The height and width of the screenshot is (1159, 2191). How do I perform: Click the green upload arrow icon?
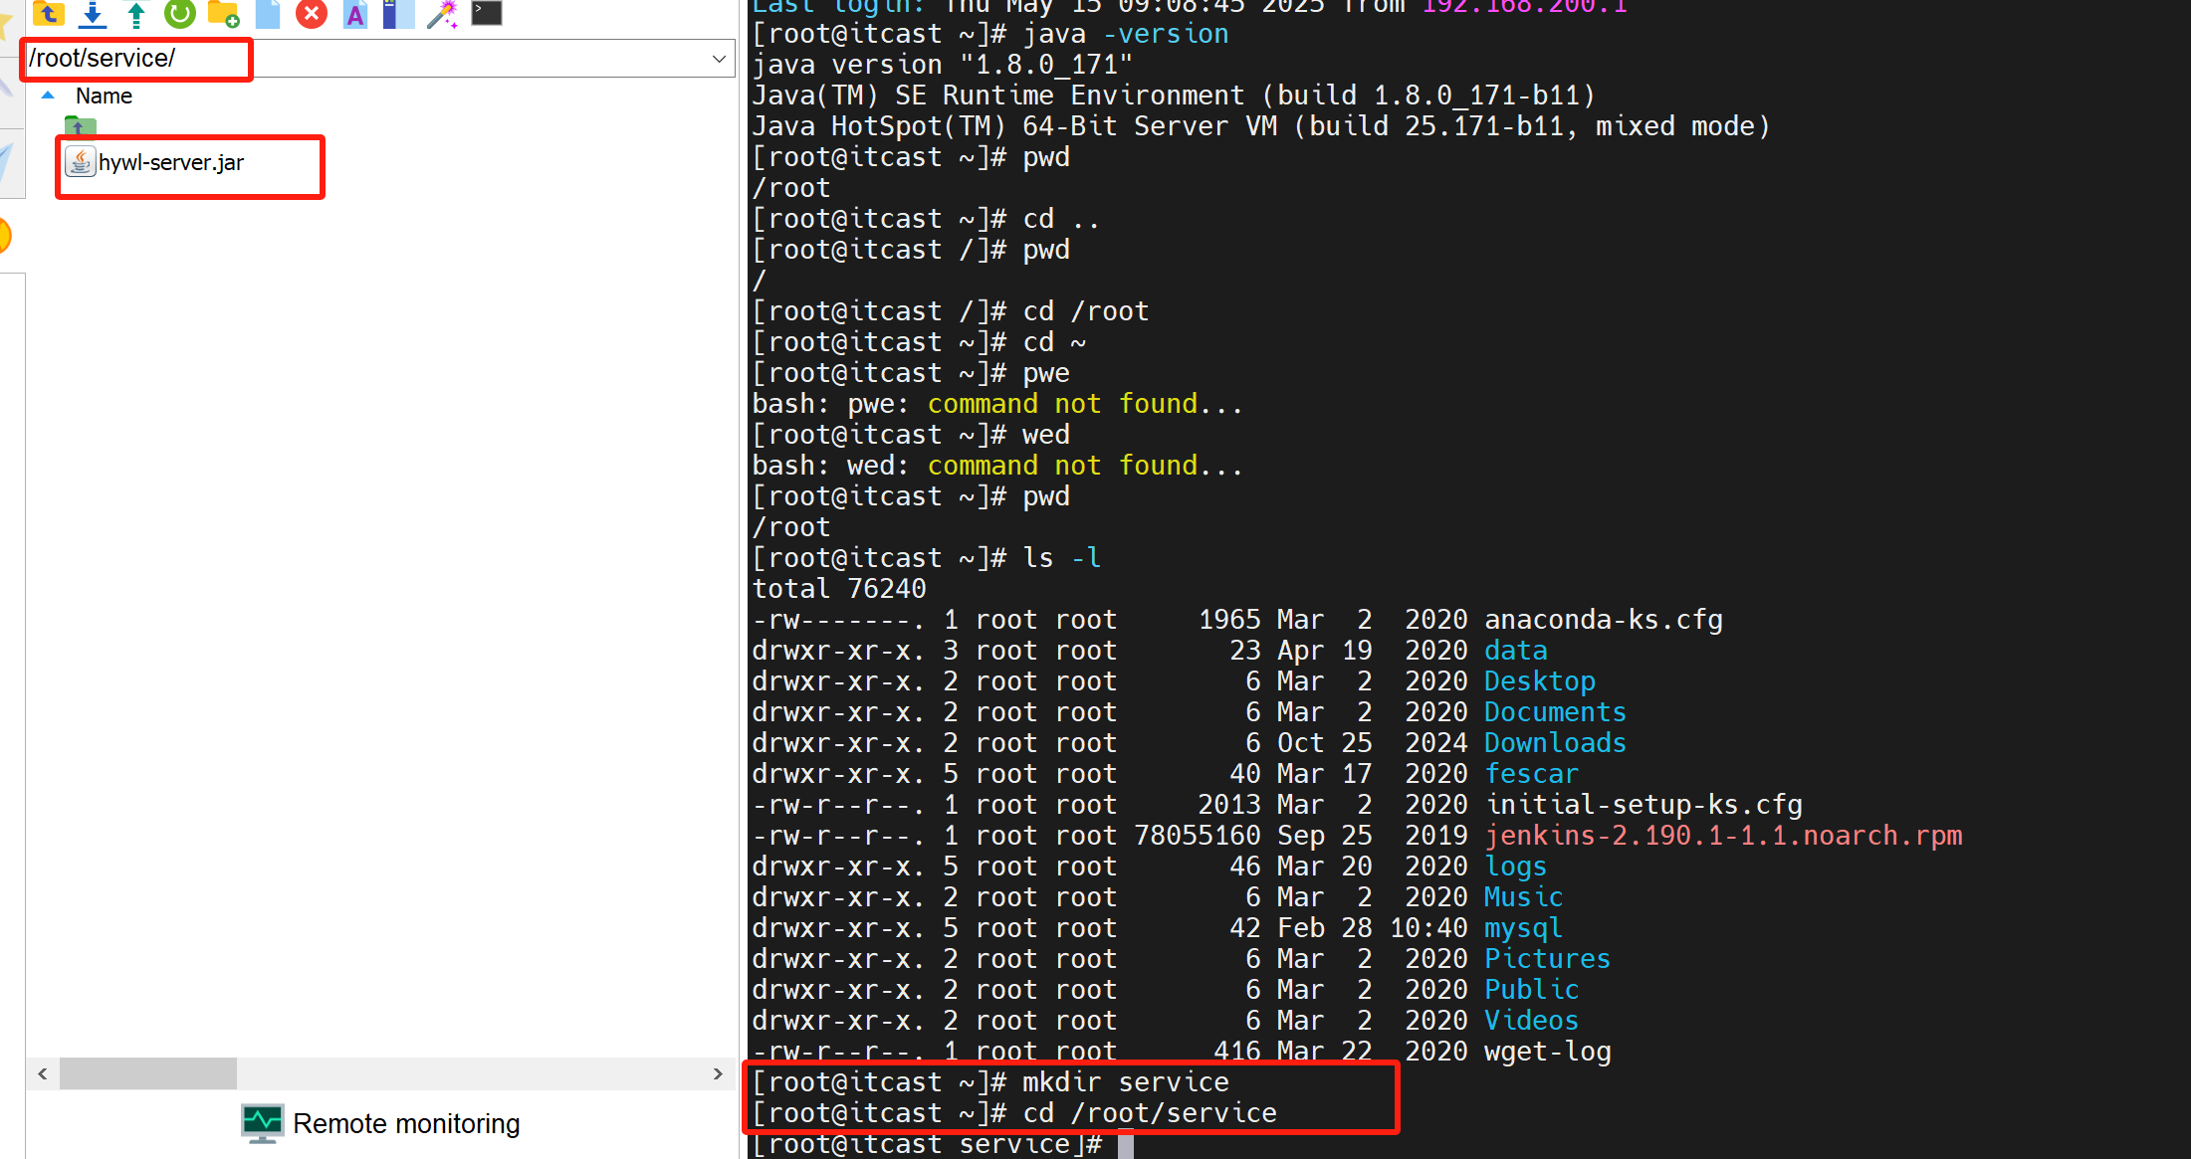click(x=136, y=13)
